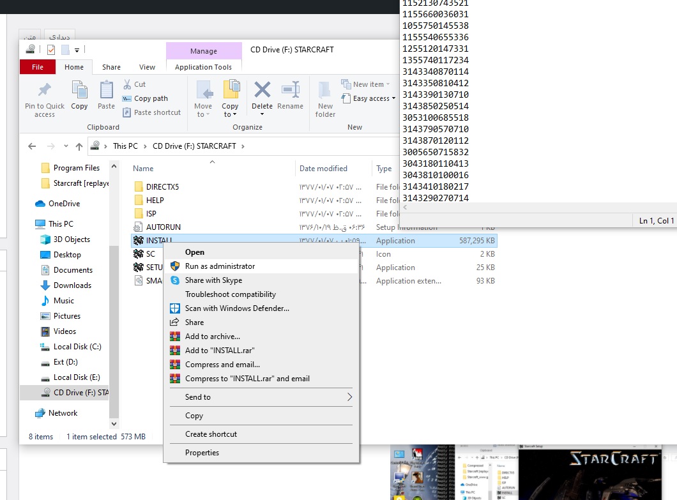
Task: Open the Move to dropdown
Action: [x=203, y=110]
